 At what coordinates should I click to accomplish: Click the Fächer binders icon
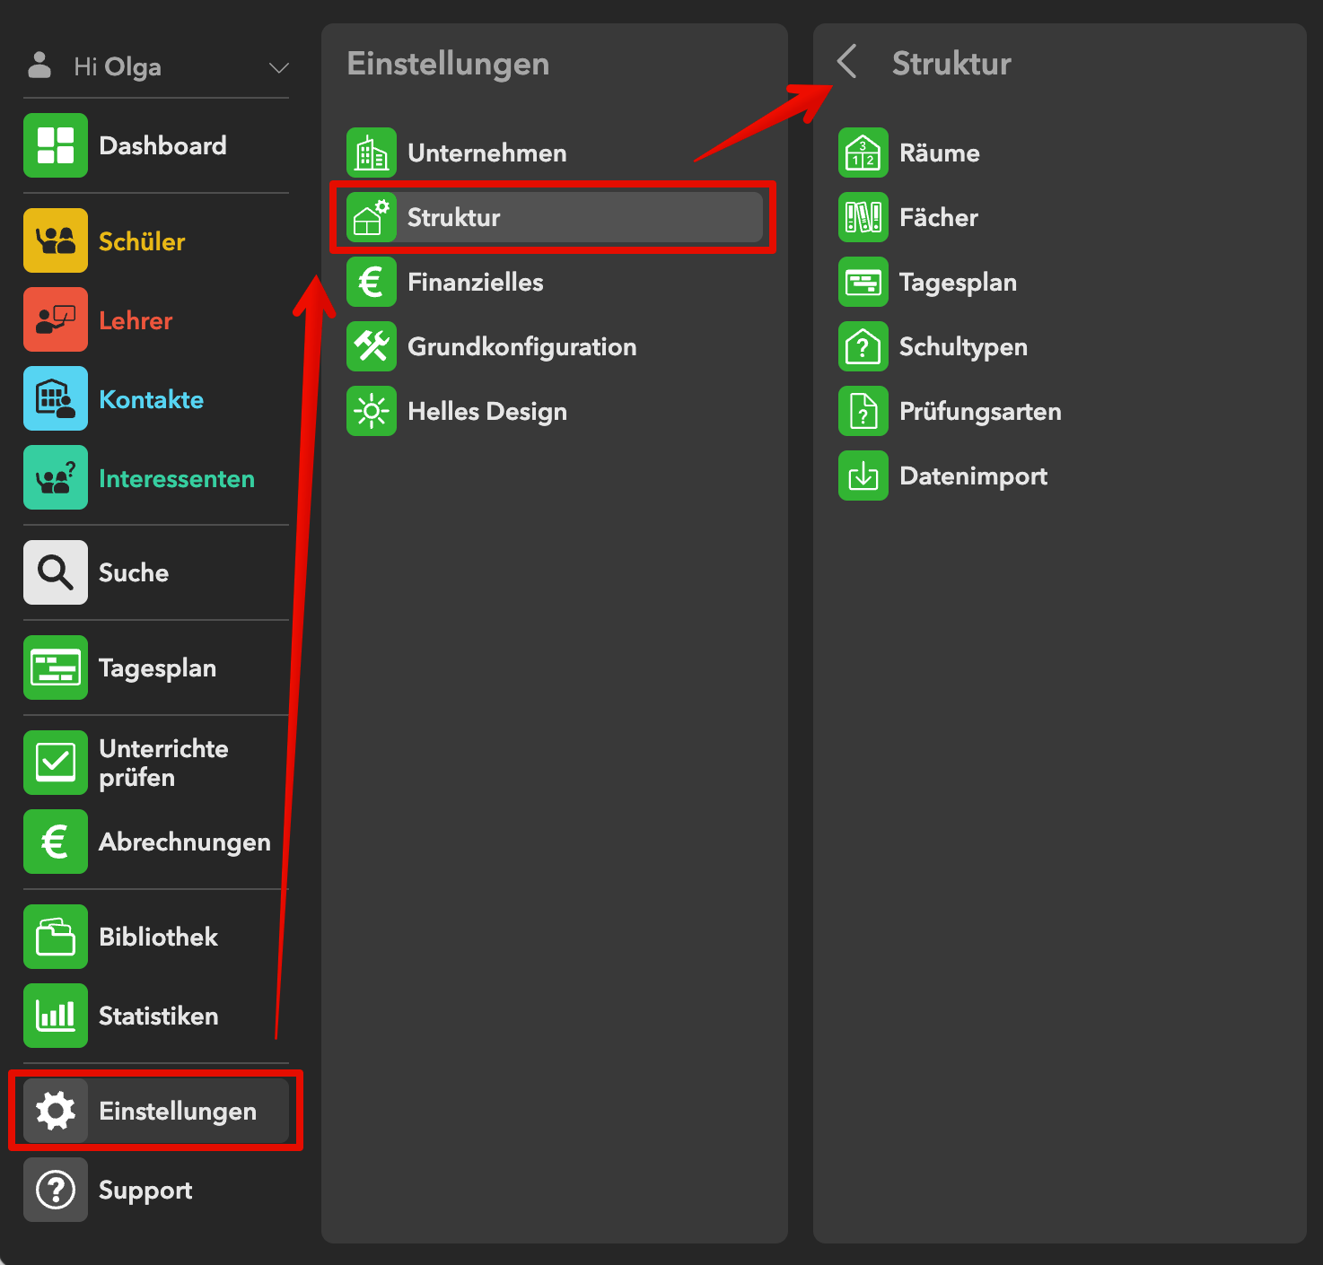click(x=863, y=217)
